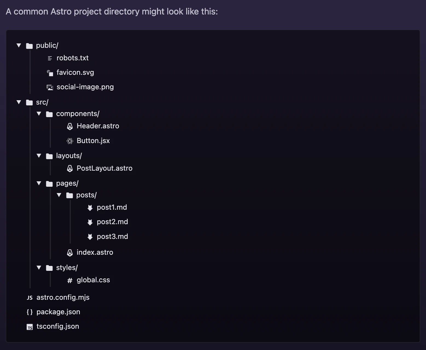Click the TS icon next to tsconfig.json
The image size is (426, 350).
30,327
